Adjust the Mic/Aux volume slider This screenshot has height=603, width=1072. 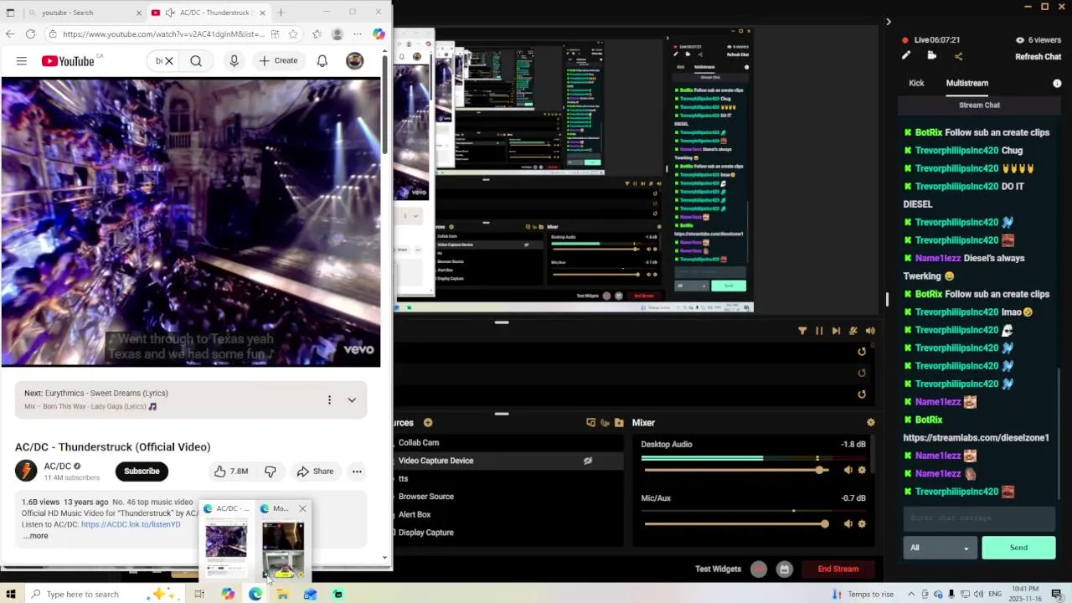pos(736,524)
